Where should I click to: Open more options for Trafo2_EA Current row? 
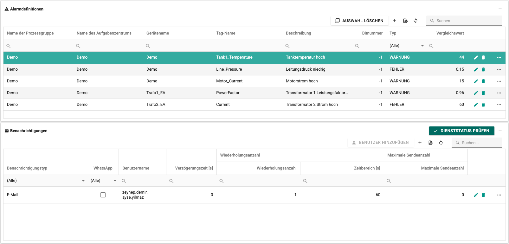(x=499, y=105)
